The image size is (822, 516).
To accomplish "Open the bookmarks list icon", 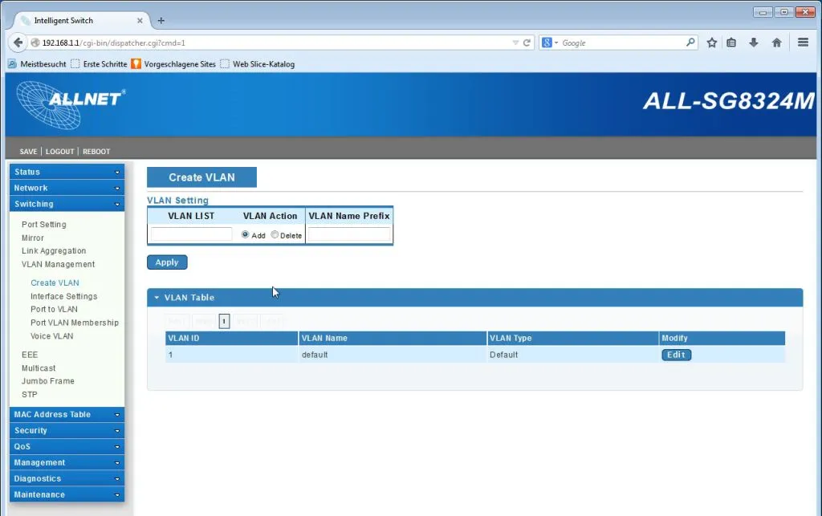I will pyautogui.click(x=731, y=43).
